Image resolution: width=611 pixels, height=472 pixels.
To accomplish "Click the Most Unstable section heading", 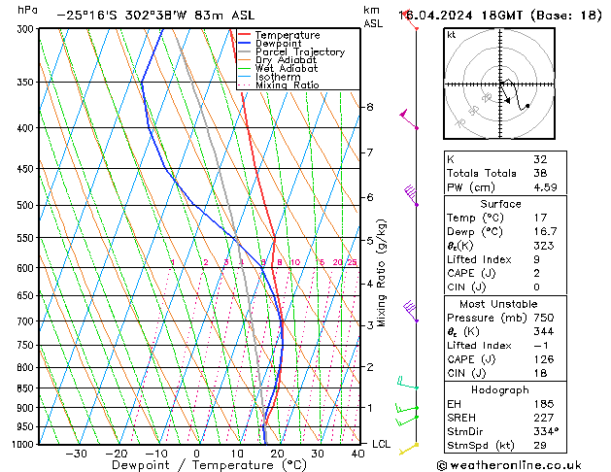I will click(498, 304).
